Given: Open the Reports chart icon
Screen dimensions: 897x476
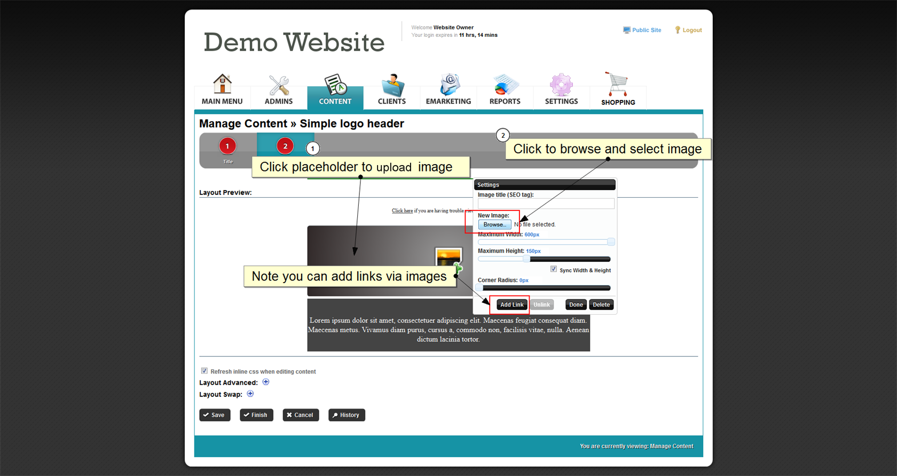Looking at the screenshot, I should click(x=505, y=85).
